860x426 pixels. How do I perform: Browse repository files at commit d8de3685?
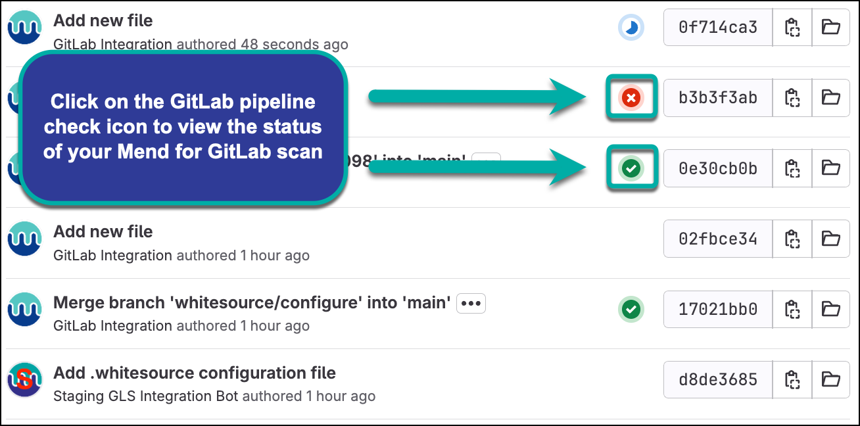coord(831,379)
